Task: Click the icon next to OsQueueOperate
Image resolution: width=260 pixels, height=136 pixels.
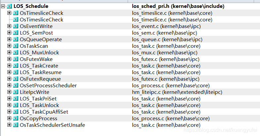Action: [16, 39]
